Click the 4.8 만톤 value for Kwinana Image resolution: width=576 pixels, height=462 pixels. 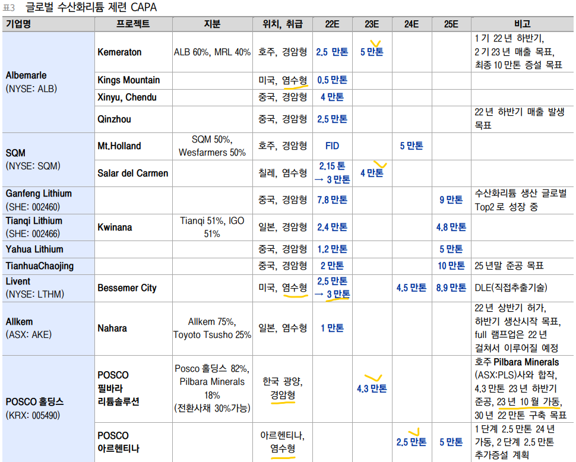(451, 227)
